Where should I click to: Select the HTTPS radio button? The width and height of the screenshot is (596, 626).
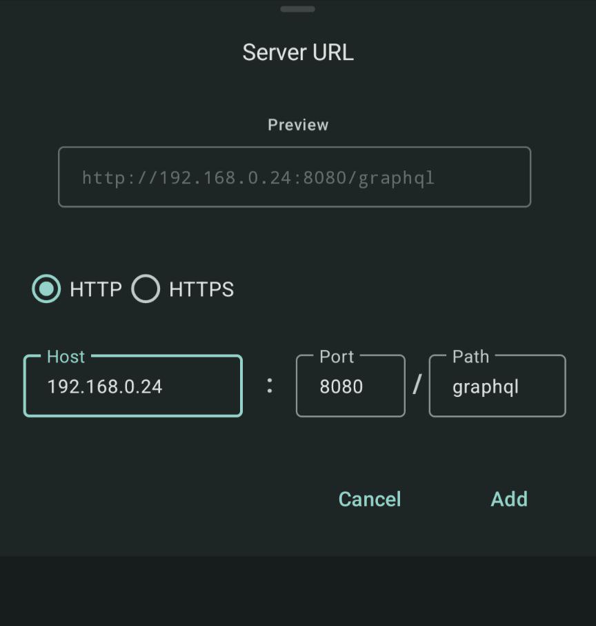[x=146, y=289]
